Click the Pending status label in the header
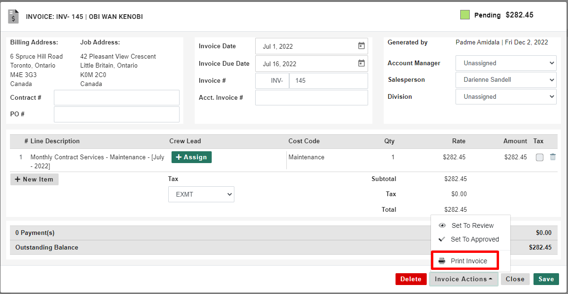 coord(487,15)
